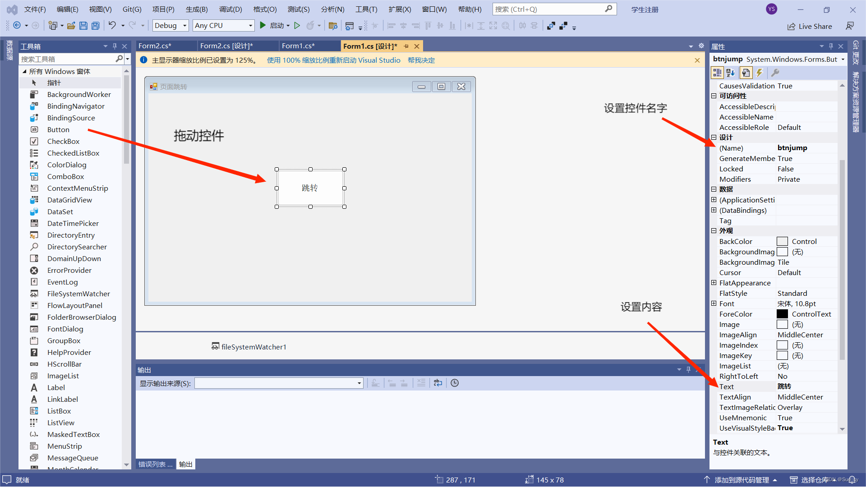The height and width of the screenshot is (487, 866).
Task: Click the clock icon in the Output toolbar
Action: (454, 382)
